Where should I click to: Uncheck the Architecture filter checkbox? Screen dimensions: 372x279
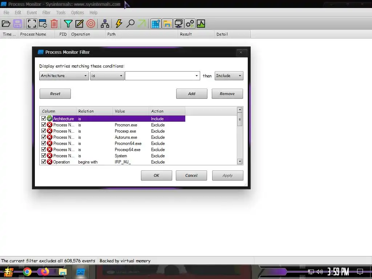[44, 118]
